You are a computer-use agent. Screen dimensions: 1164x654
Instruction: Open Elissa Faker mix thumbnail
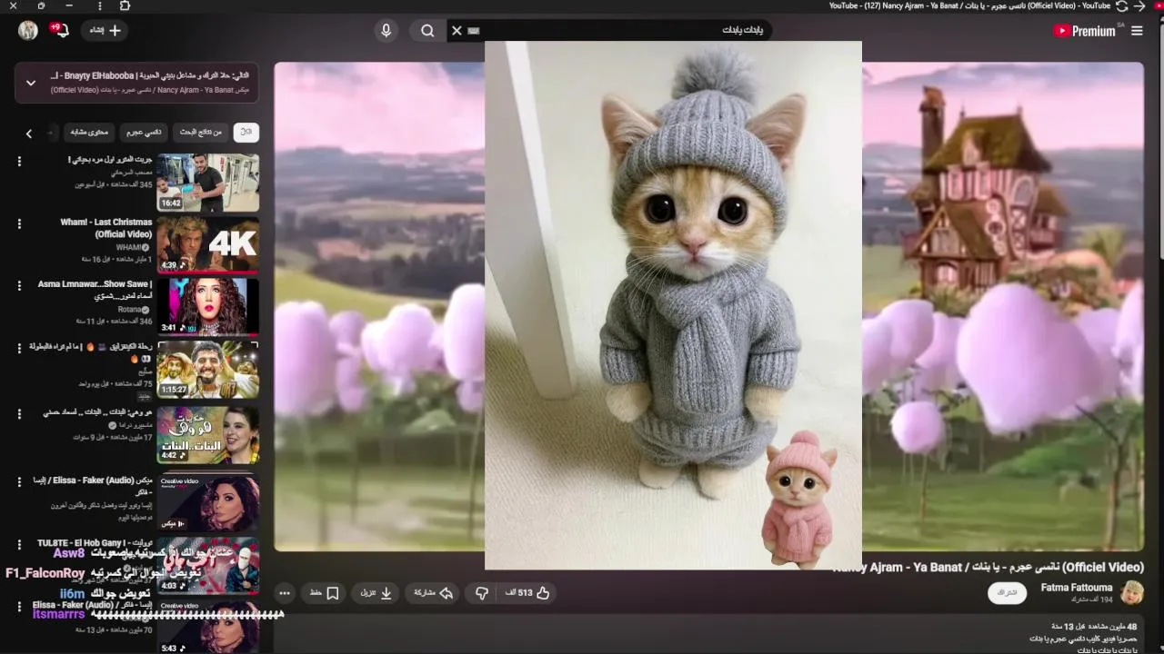208,502
